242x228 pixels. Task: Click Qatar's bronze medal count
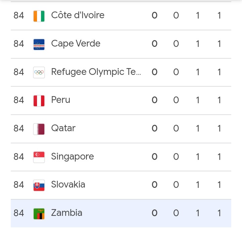tap(198, 128)
